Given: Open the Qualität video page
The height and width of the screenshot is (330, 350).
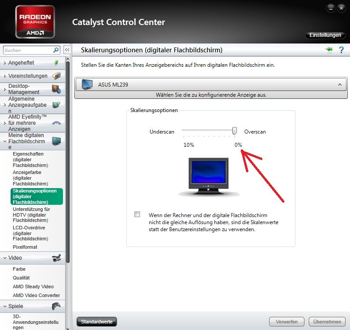Looking at the screenshot, I should (x=21, y=278).
